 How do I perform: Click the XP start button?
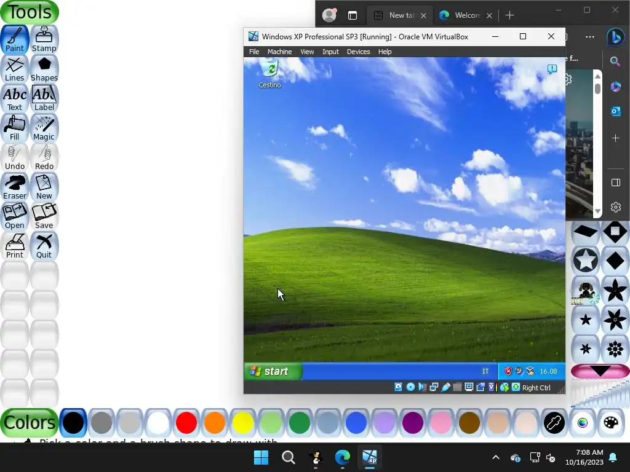point(273,371)
